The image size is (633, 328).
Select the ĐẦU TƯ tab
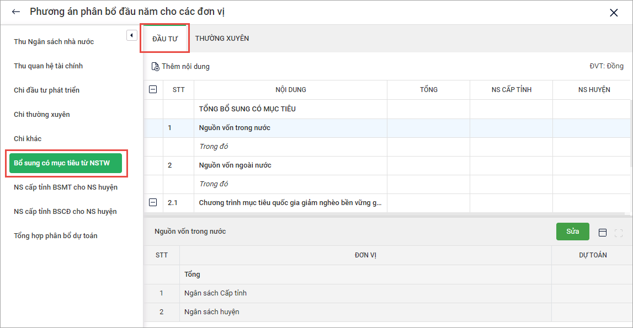pyautogui.click(x=165, y=39)
